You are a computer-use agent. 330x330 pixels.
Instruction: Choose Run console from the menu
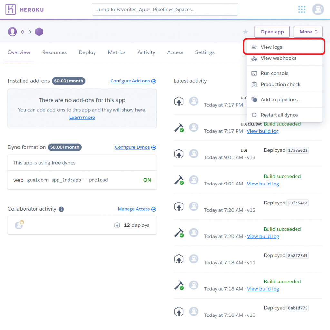[285, 73]
